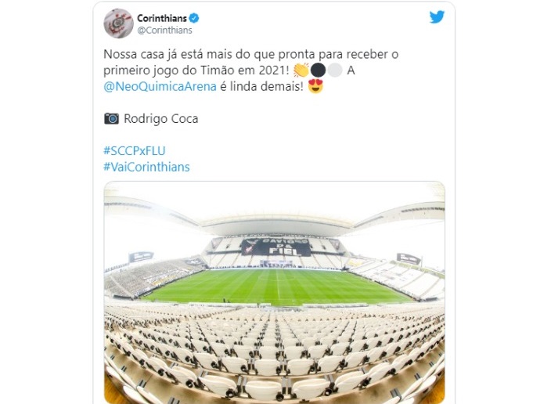Open the @NeoQuimicaArena mention link
The height and width of the screenshot is (404, 558).
(x=160, y=86)
